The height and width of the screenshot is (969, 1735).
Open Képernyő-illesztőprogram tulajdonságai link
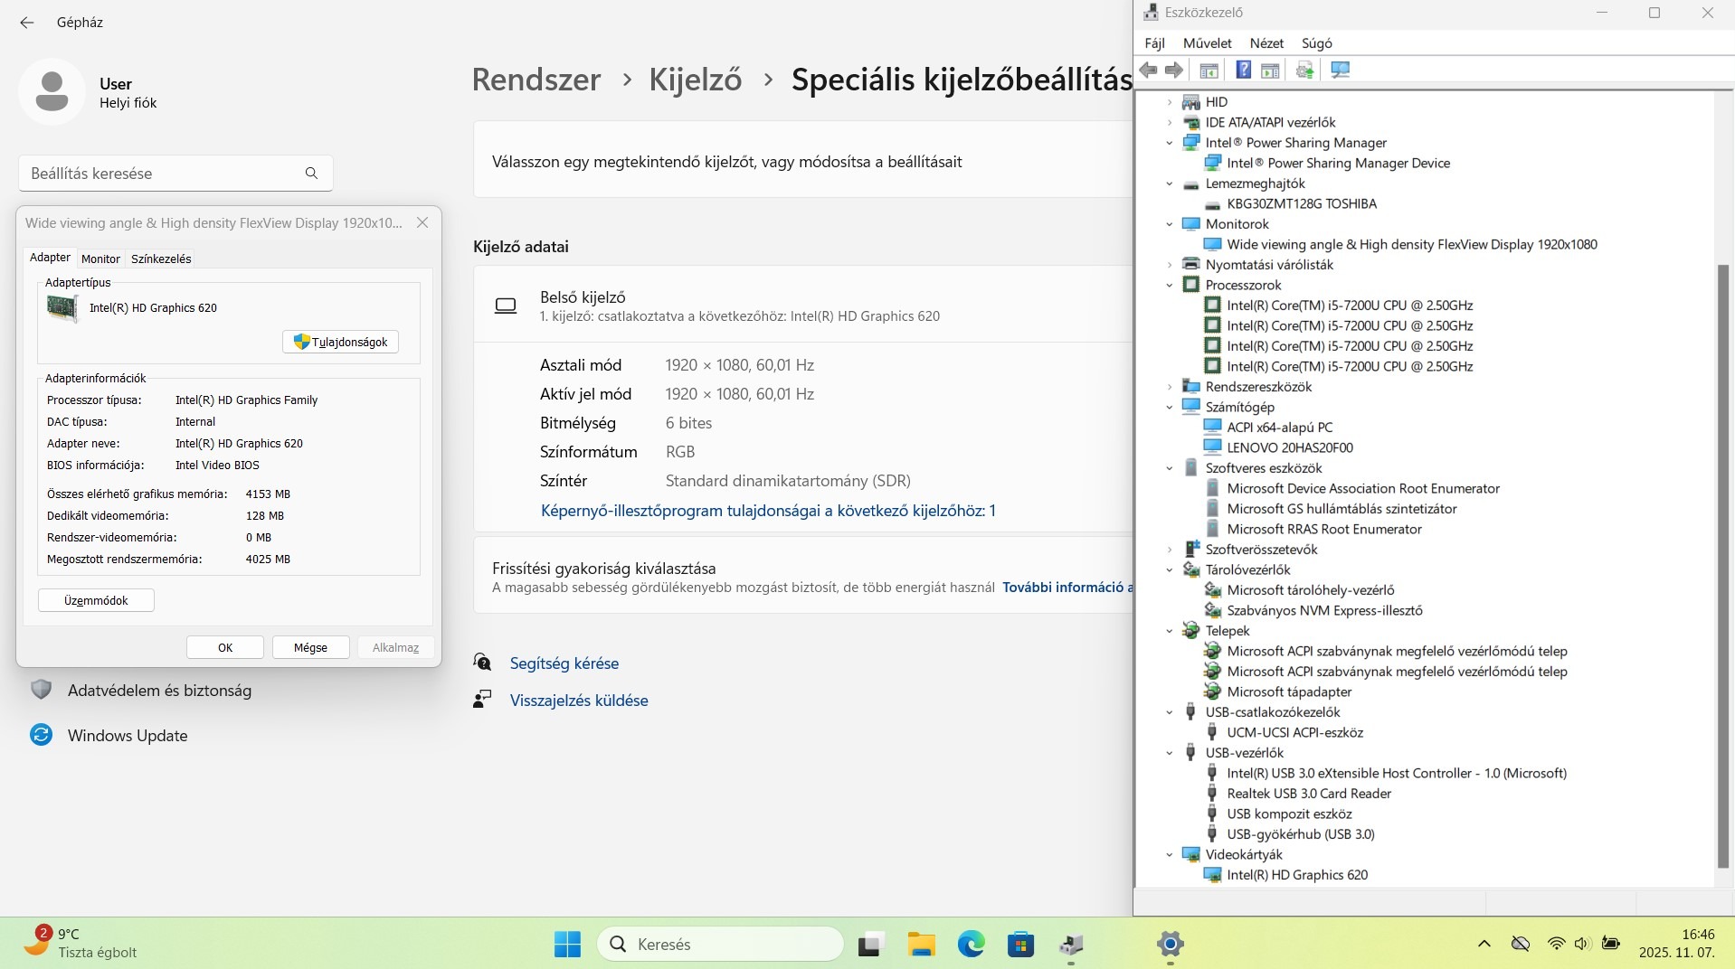coord(768,511)
